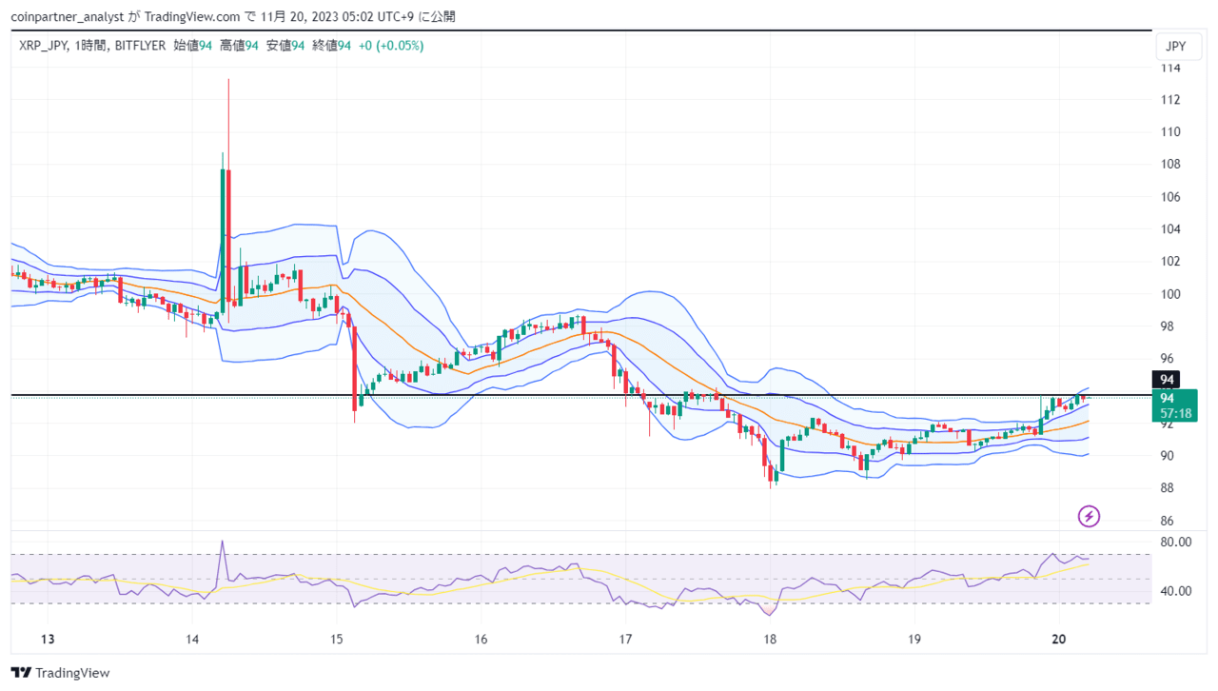Viewport: 1218px width, 691px height.
Task: Select the 始値94 open value
Action: coord(193,46)
